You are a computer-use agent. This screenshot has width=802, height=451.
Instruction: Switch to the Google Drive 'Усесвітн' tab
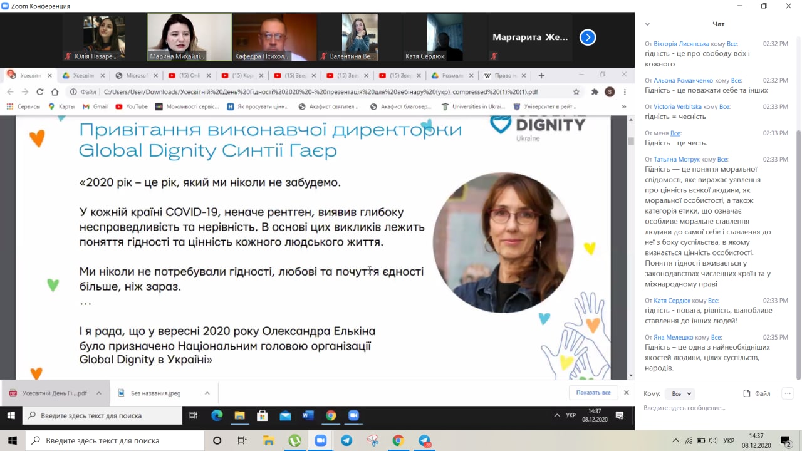pos(84,75)
